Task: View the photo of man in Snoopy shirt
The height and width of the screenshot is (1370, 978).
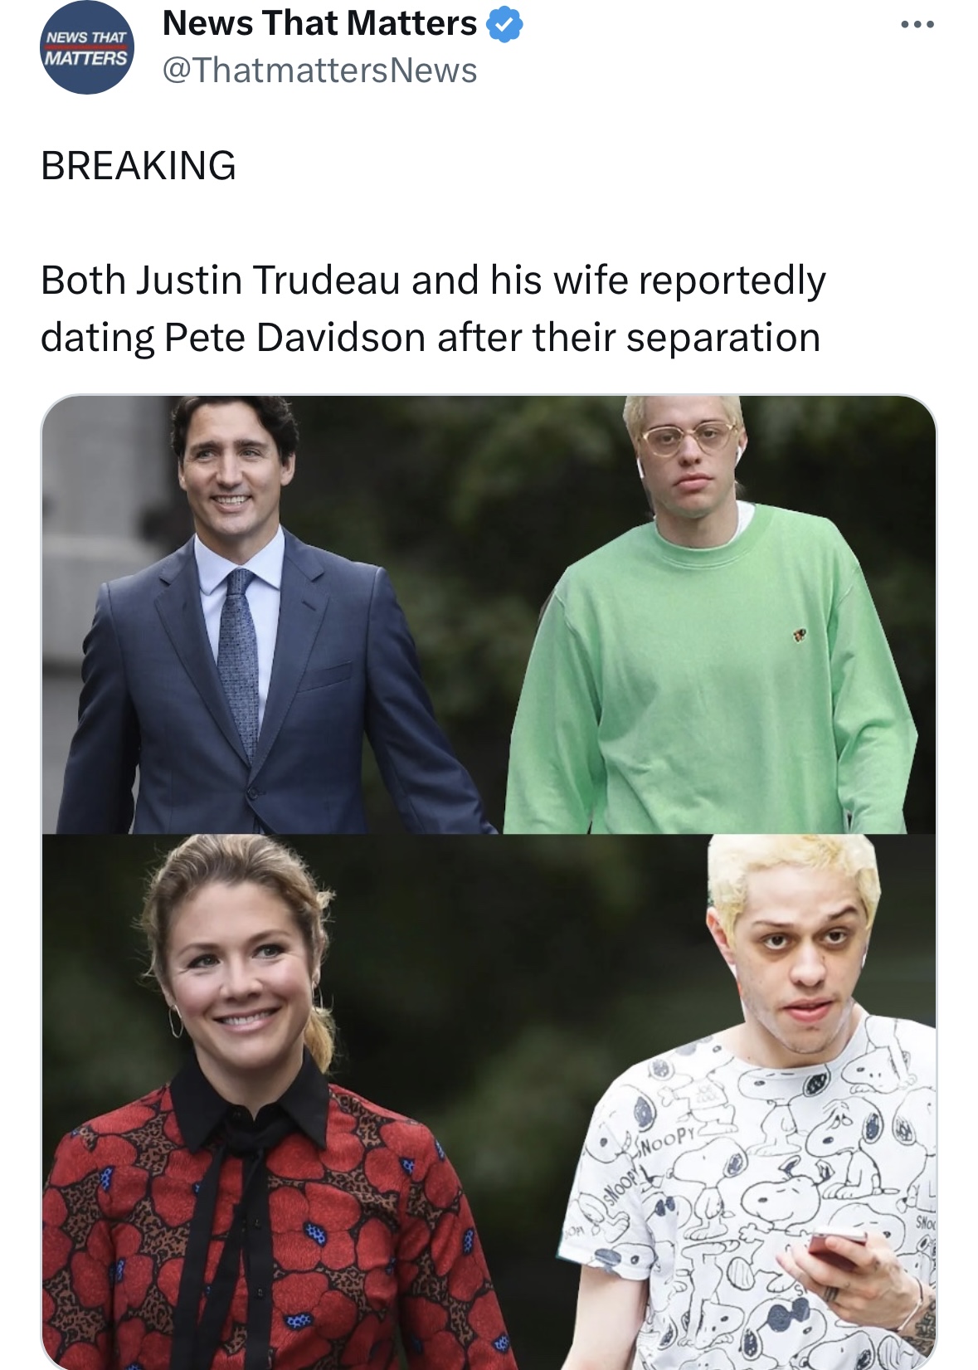Action: click(747, 1102)
